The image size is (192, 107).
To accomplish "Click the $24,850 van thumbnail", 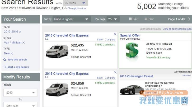I will click(x=57, y=90).
